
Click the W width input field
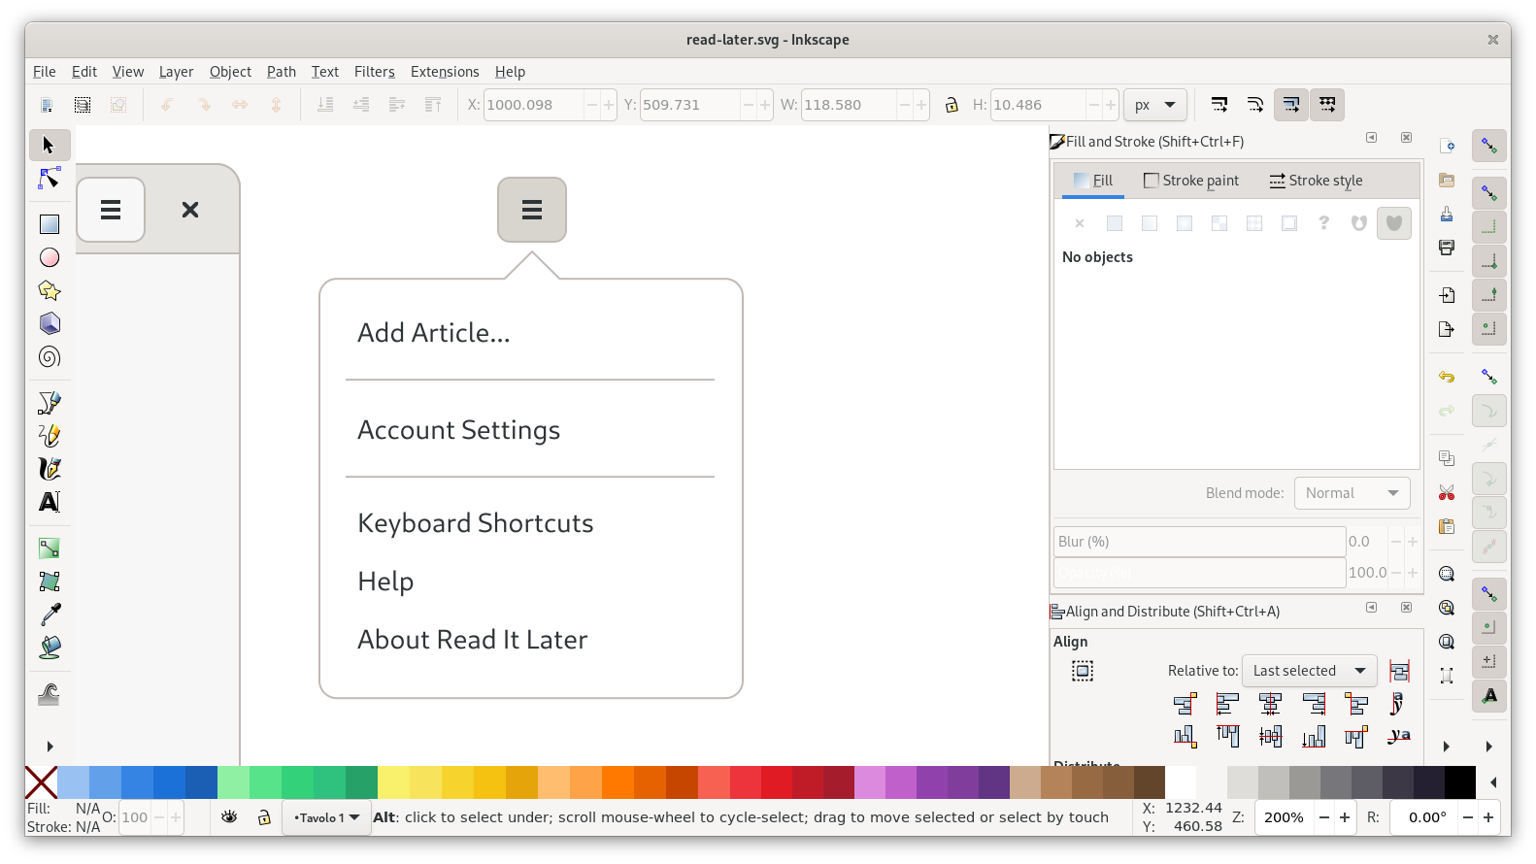847,105
